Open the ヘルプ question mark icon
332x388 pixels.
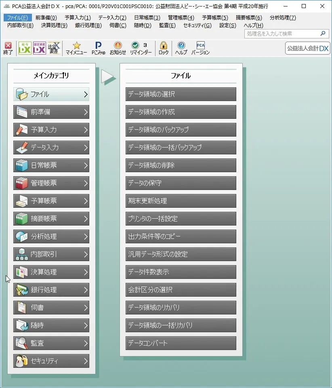coord(181,48)
